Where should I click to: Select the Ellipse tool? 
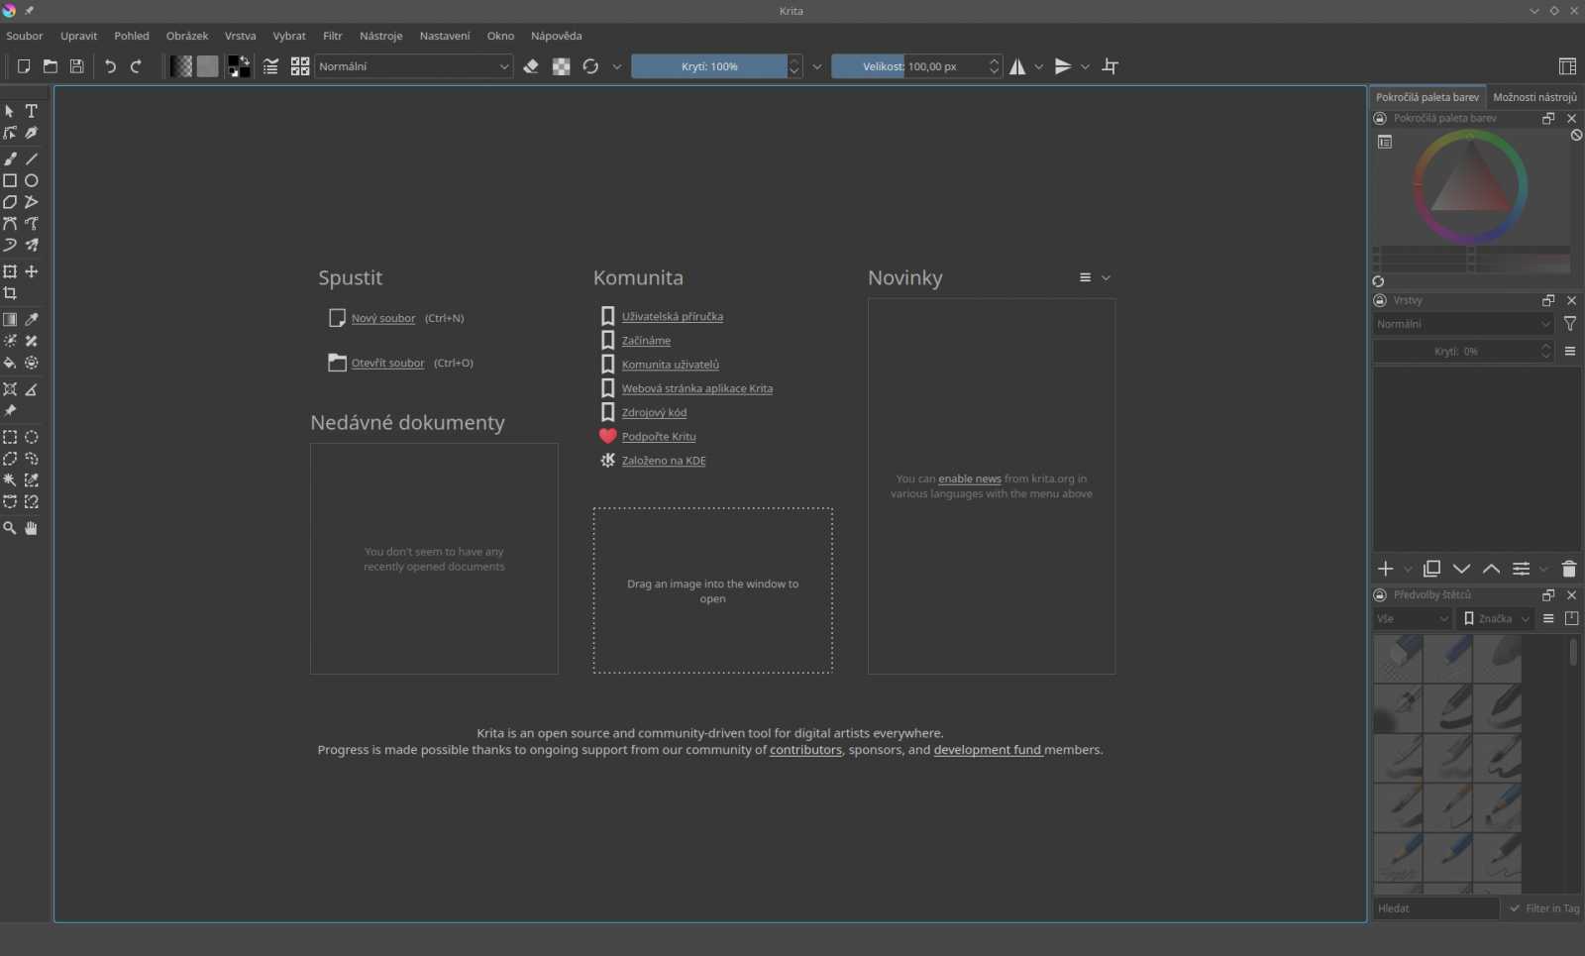coord(32,180)
